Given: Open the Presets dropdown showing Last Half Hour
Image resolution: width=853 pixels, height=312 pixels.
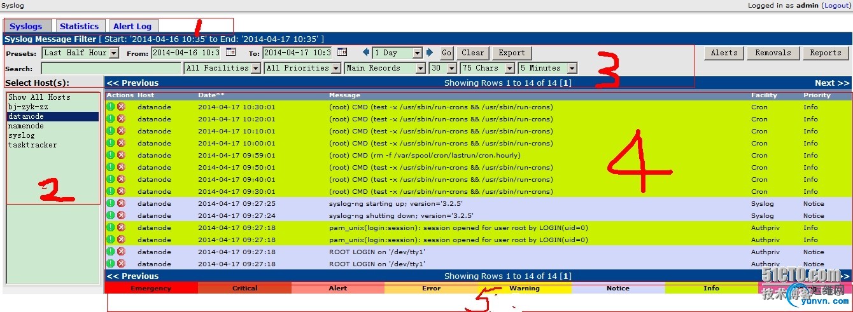Looking at the screenshot, I should tap(80, 53).
